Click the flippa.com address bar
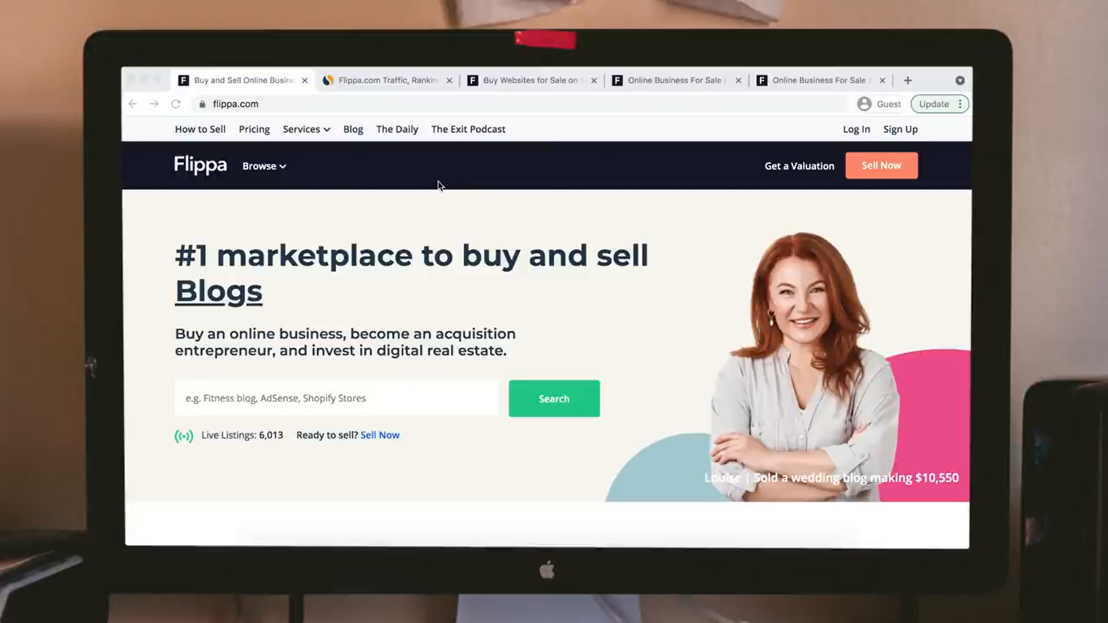The height and width of the screenshot is (623, 1108). click(x=519, y=104)
